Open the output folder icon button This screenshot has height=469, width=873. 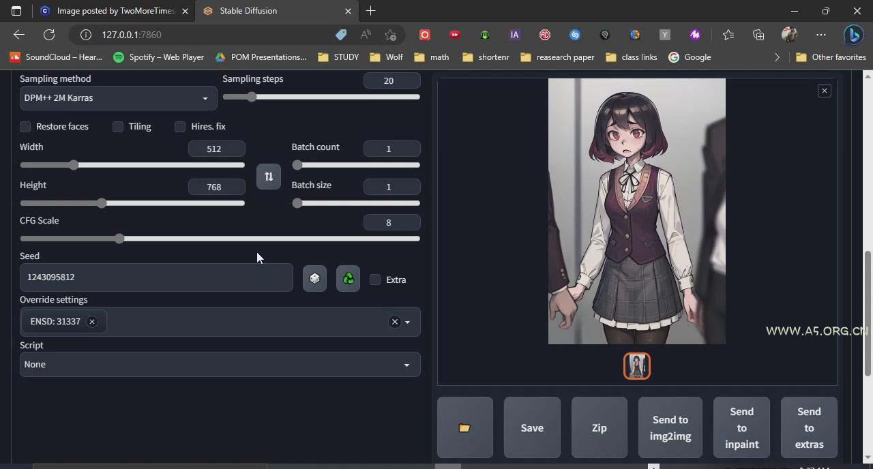pyautogui.click(x=464, y=428)
